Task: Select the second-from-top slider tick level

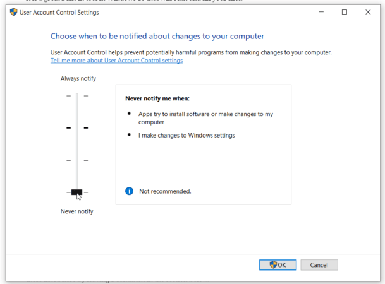Action: [x=76, y=128]
